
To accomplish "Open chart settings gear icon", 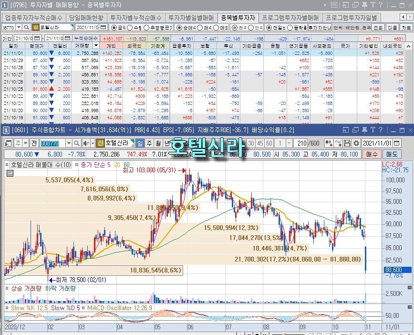I will click(356, 143).
